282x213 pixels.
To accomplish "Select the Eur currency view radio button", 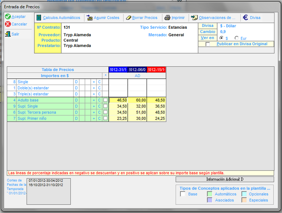I will tap(236, 38).
